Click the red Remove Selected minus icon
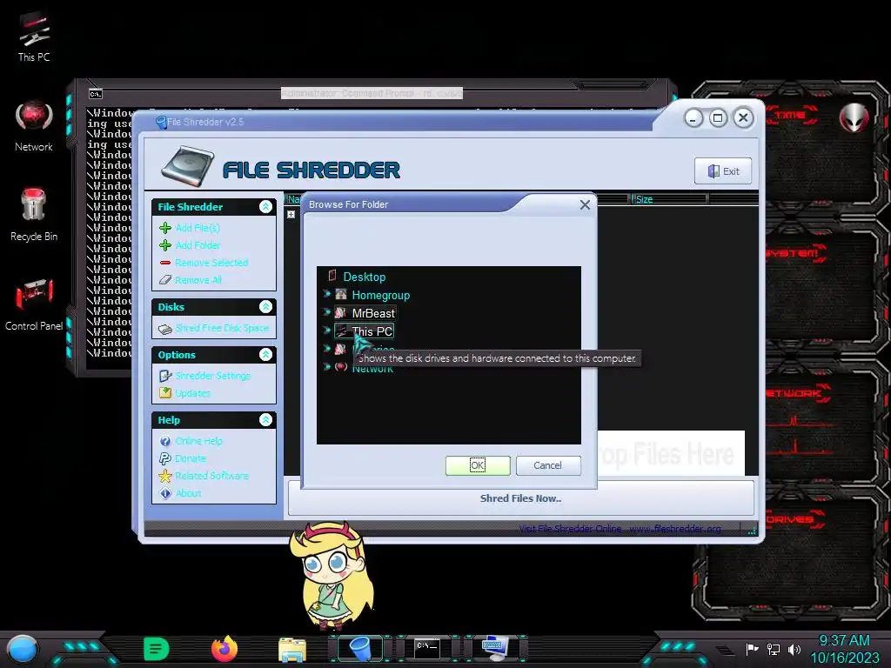 (x=165, y=263)
